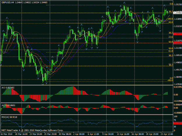Select the 1.53890 price axis value
182x136 pixels.
pyautogui.click(x=178, y=19)
